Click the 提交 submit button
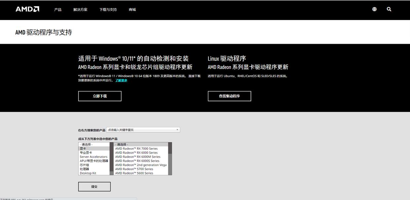 94,186
